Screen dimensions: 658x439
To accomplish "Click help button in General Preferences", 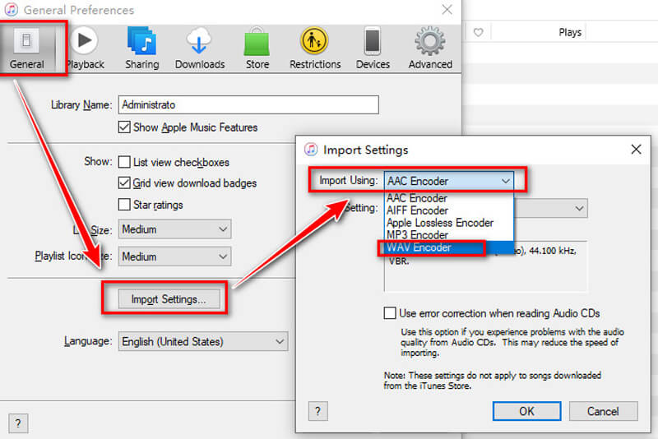I will click(x=18, y=423).
